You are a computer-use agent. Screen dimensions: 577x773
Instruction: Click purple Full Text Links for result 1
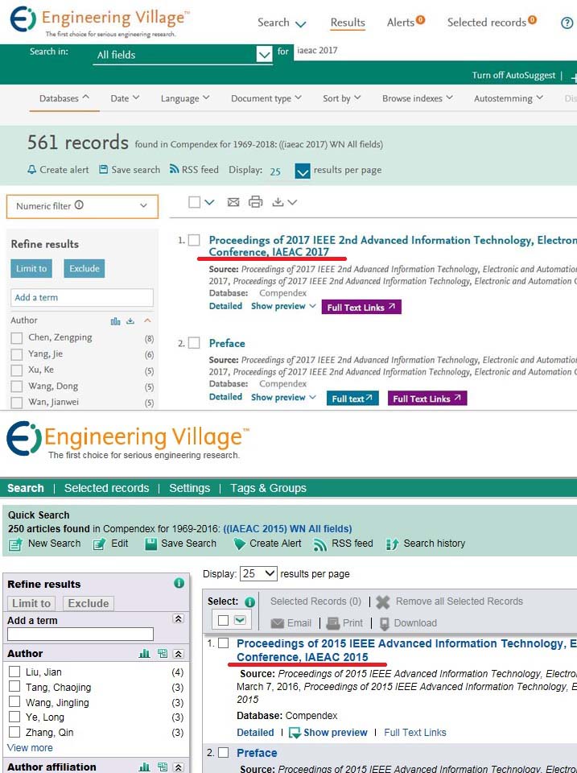pyautogui.click(x=361, y=307)
